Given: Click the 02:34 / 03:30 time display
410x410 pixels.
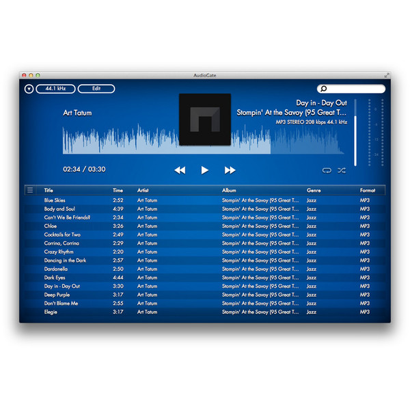Looking at the screenshot, I should pyautogui.click(x=84, y=169).
